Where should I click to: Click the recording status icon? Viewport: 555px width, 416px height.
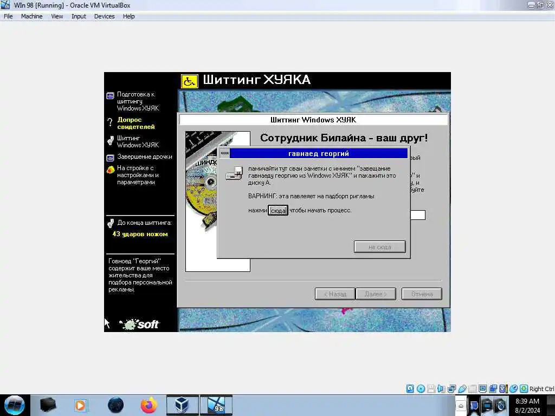pyautogui.click(x=493, y=389)
